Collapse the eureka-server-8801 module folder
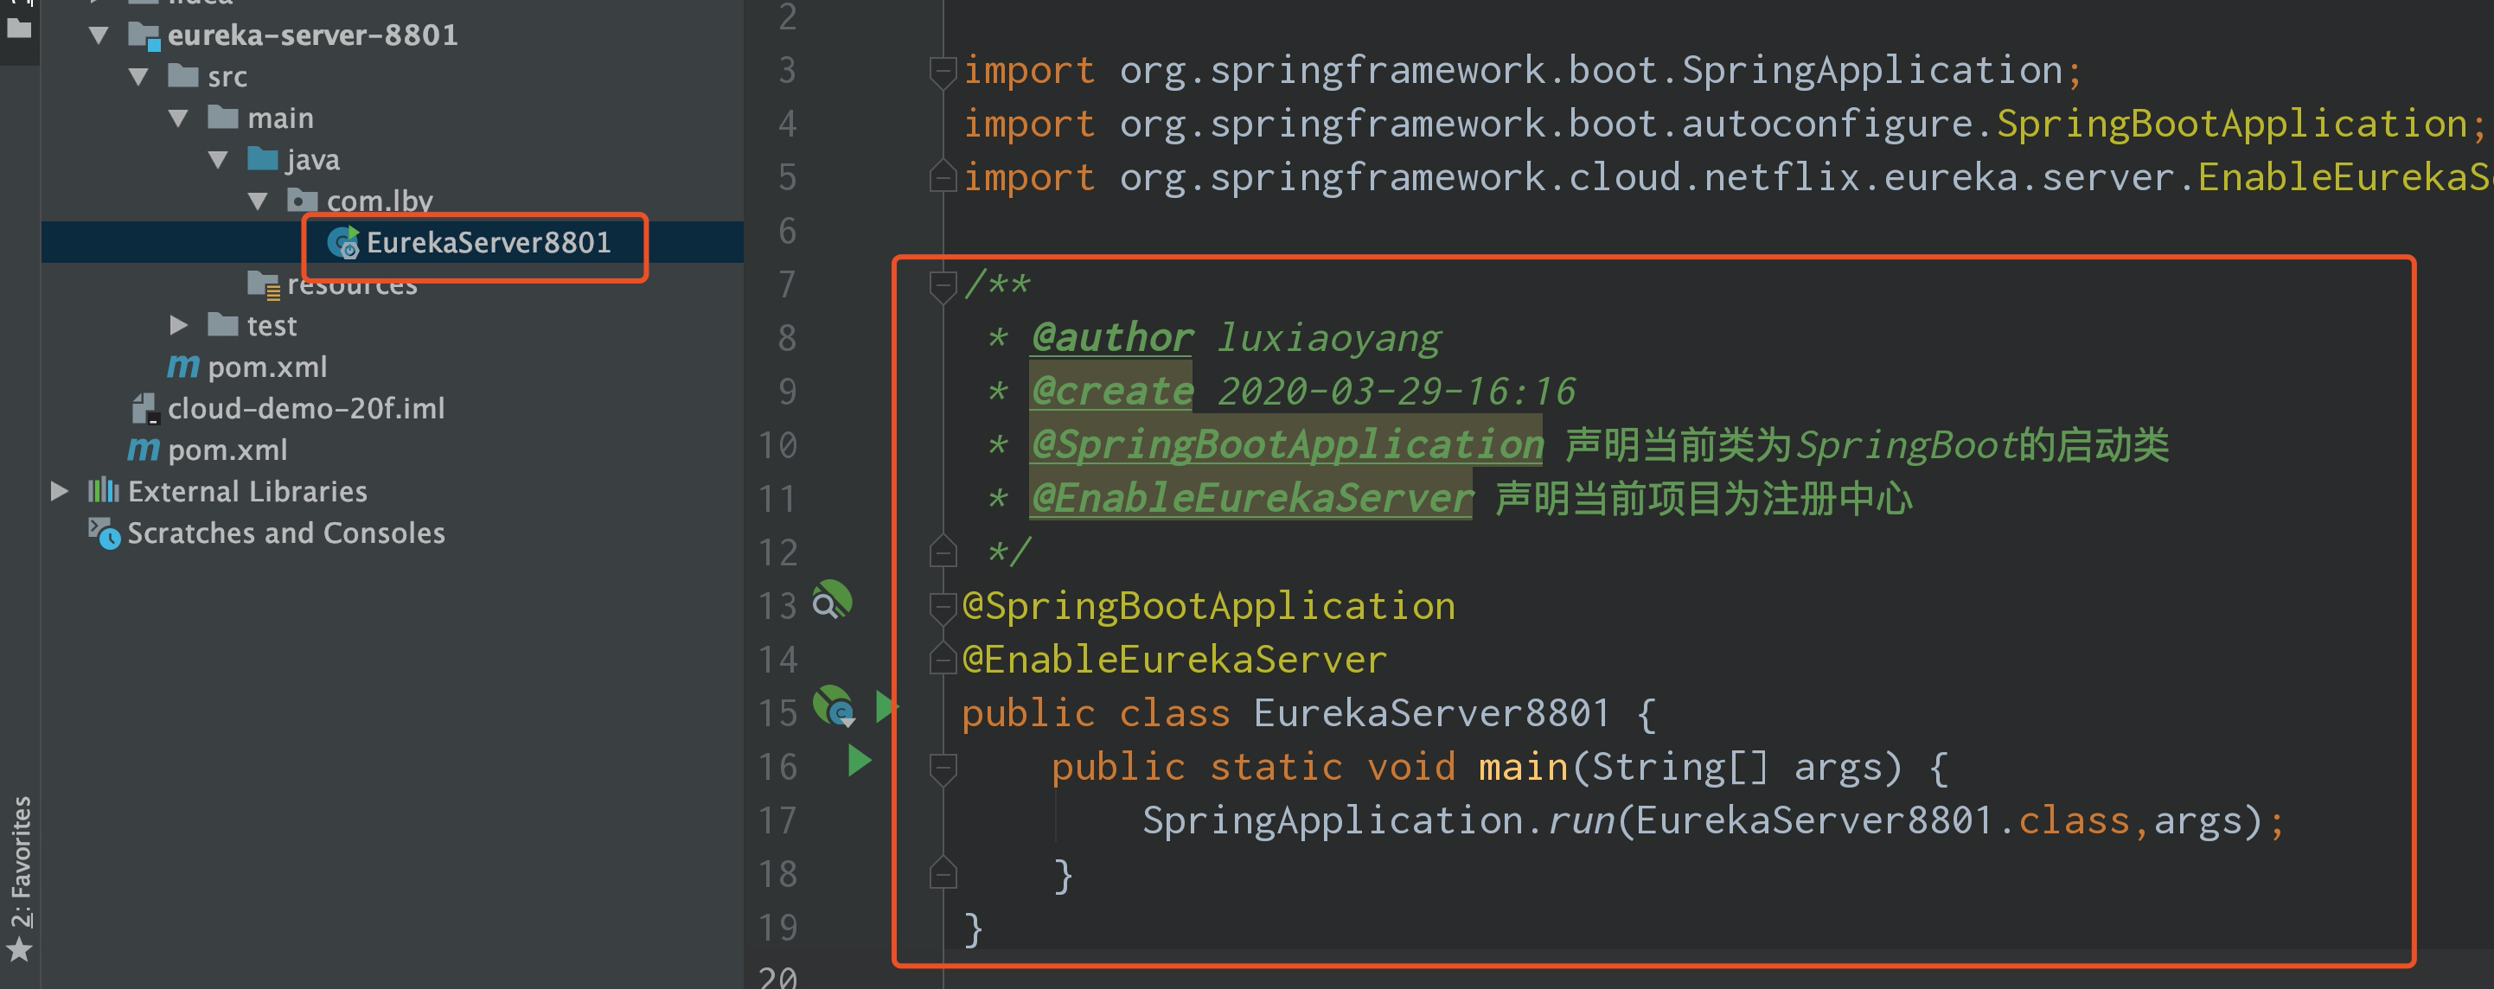 click(99, 35)
